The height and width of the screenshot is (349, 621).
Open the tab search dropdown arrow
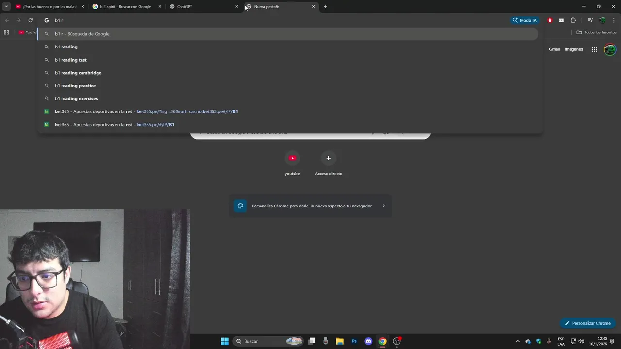[x=6, y=6]
